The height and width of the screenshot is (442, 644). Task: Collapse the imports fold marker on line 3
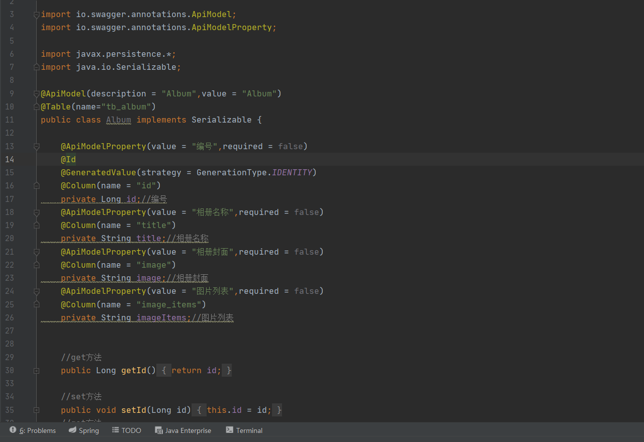(x=36, y=15)
